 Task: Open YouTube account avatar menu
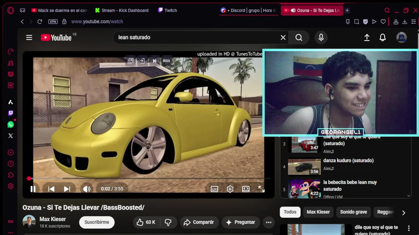point(402,38)
